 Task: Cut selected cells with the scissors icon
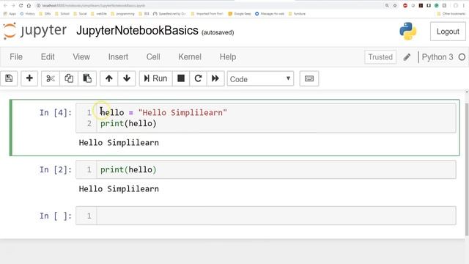tap(51, 78)
